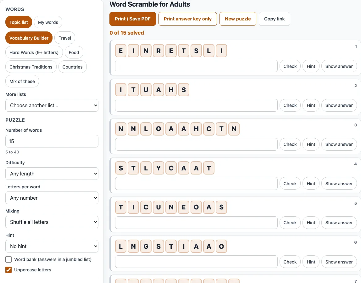361x283 pixels.
Task: Click the U letter tile in puzzle 2
Action: (x=146, y=90)
